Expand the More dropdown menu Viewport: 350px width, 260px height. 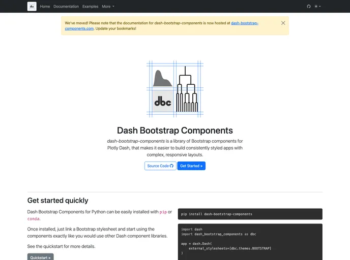pyautogui.click(x=108, y=7)
